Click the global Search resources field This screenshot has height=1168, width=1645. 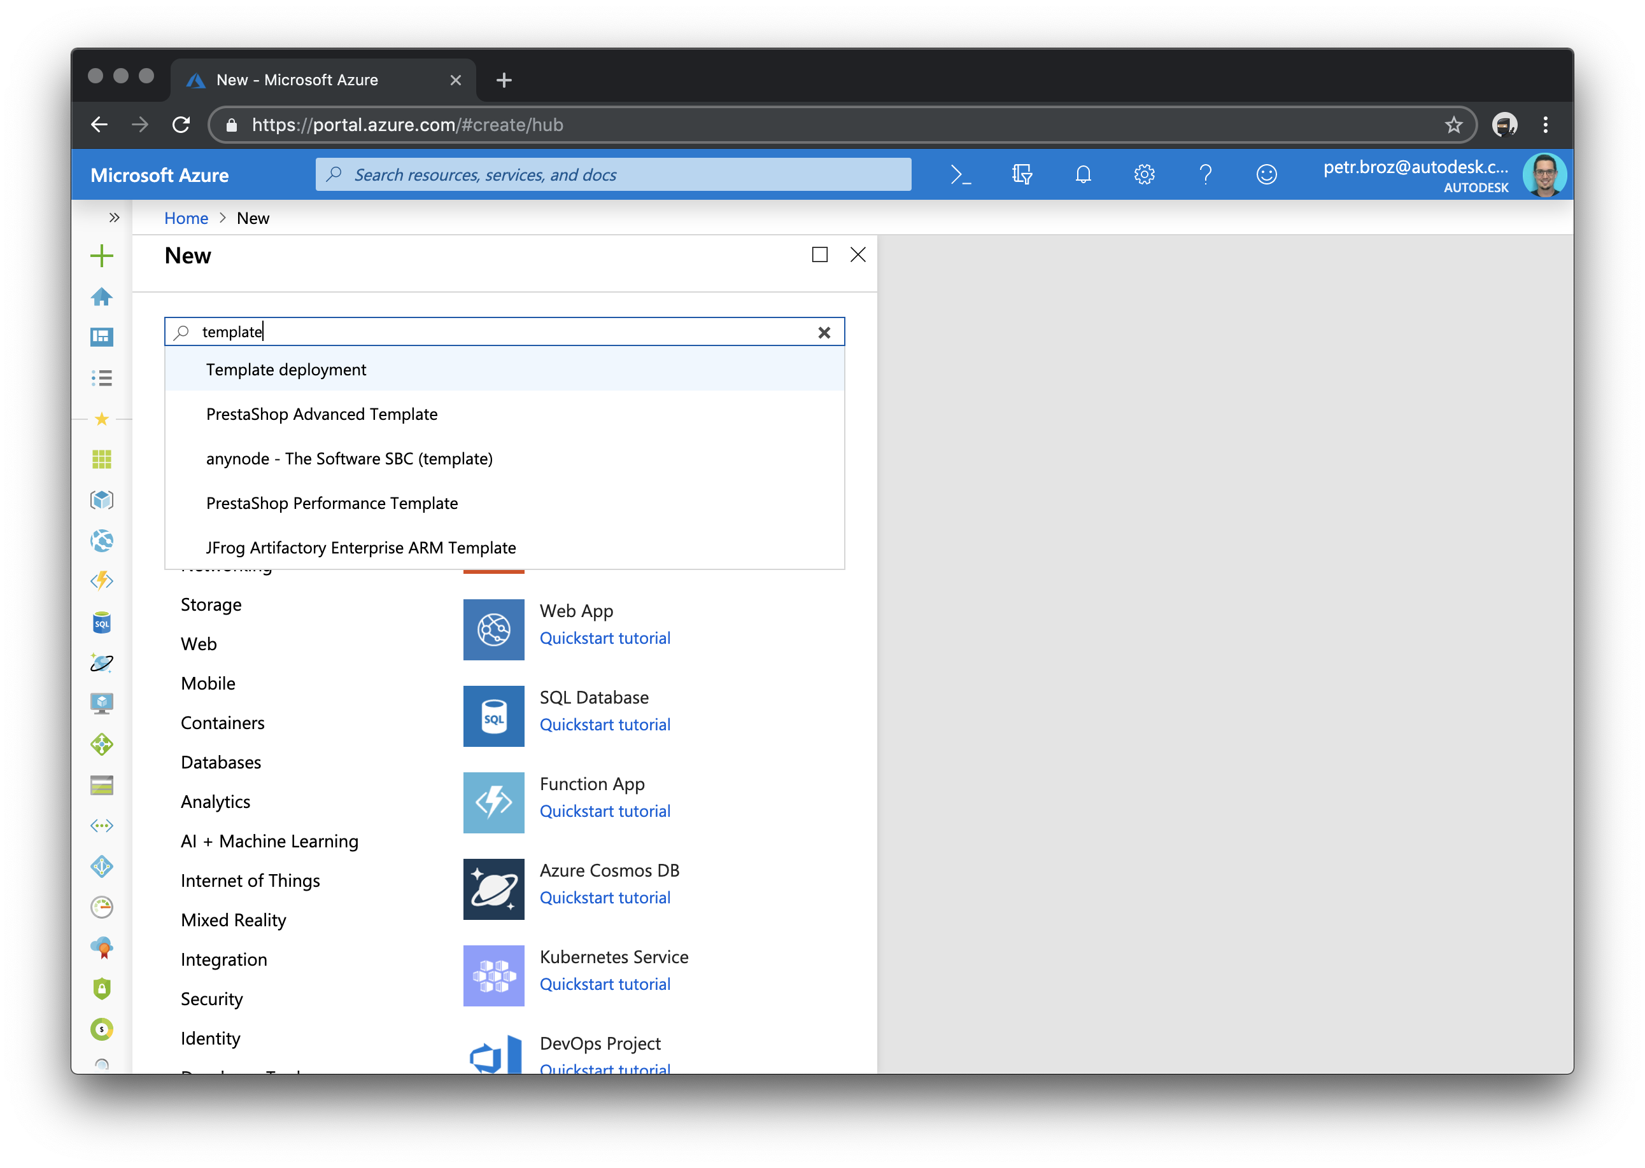613,175
